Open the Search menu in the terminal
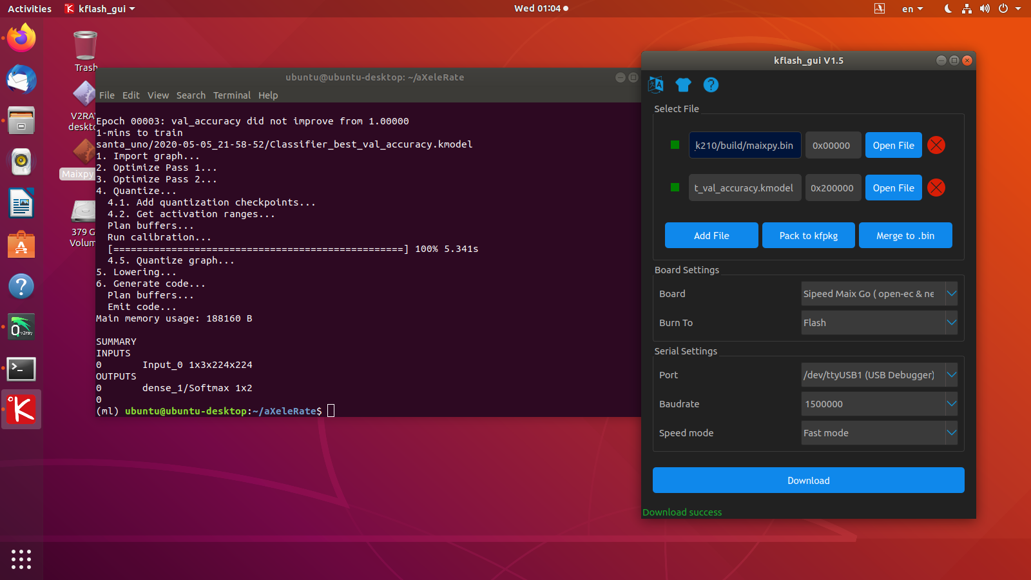Viewport: 1031px width, 580px height. (x=191, y=95)
